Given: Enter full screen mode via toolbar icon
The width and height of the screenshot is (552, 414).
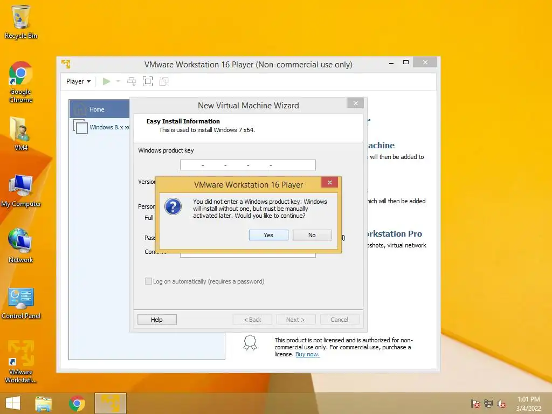Looking at the screenshot, I should [x=148, y=82].
